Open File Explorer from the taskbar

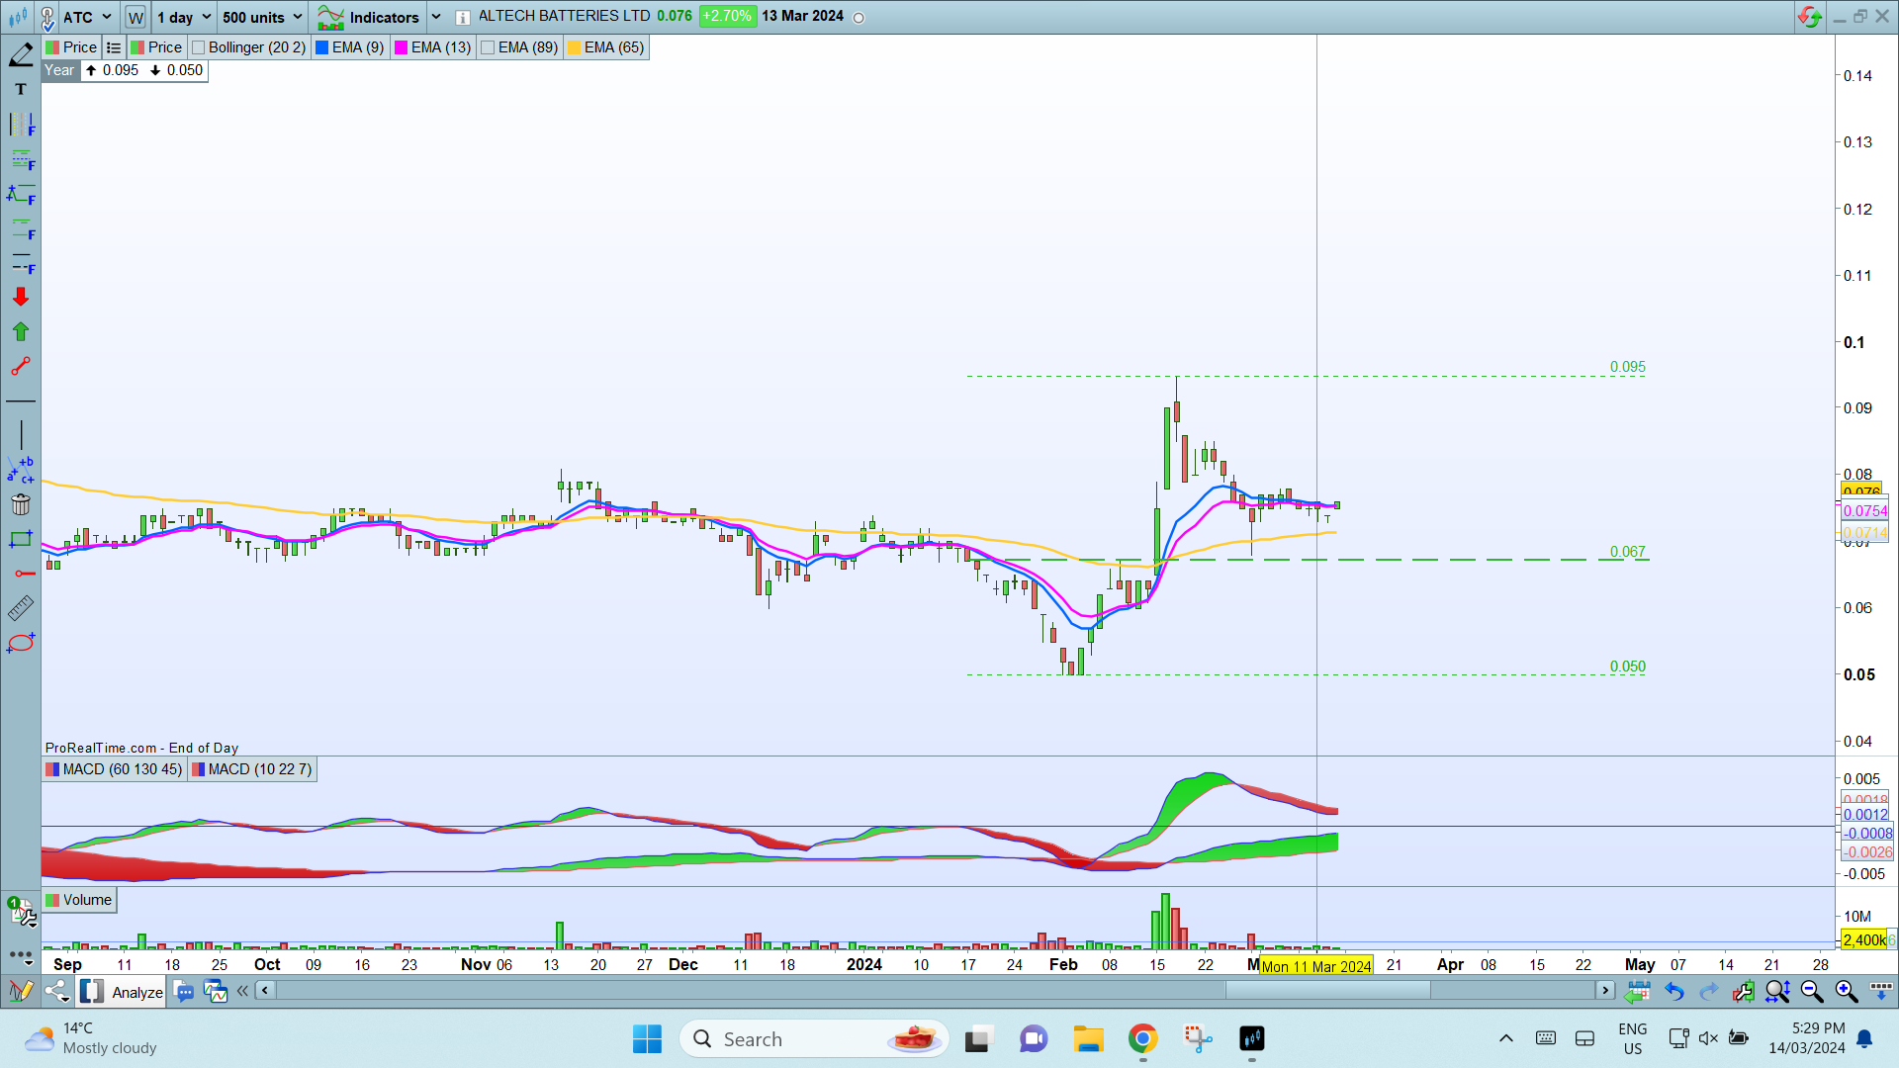point(1088,1039)
